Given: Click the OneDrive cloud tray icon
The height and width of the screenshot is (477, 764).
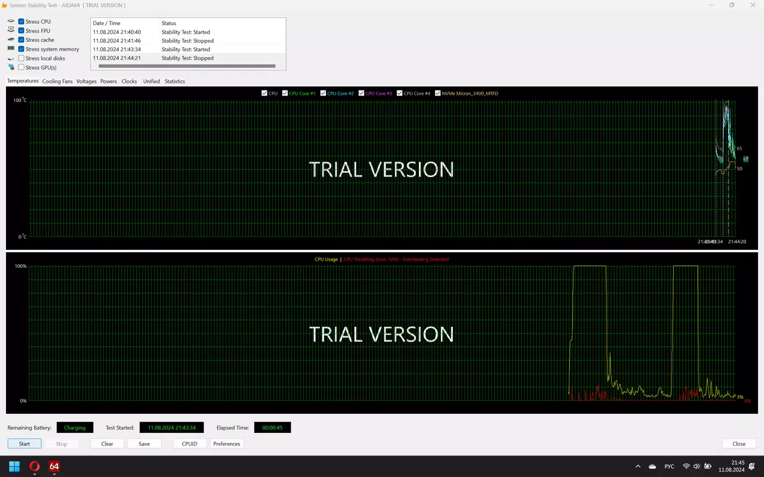Looking at the screenshot, I should coord(652,466).
